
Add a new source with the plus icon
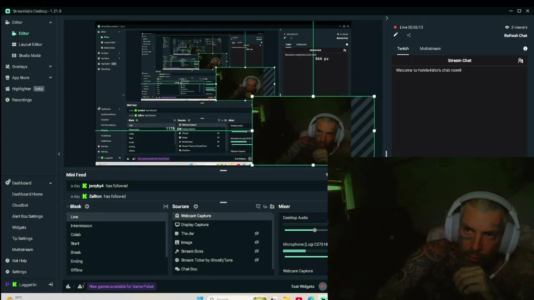pyautogui.click(x=196, y=206)
